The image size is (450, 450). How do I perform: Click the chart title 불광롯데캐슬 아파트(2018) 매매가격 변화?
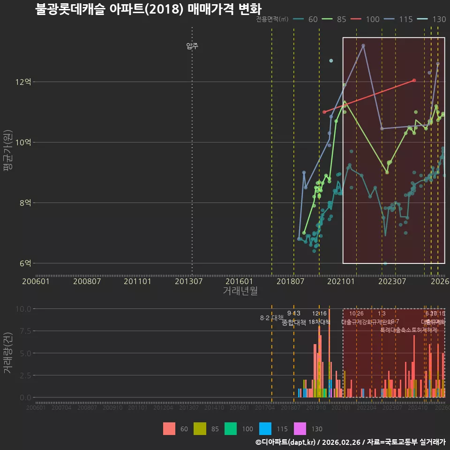pyautogui.click(x=149, y=9)
